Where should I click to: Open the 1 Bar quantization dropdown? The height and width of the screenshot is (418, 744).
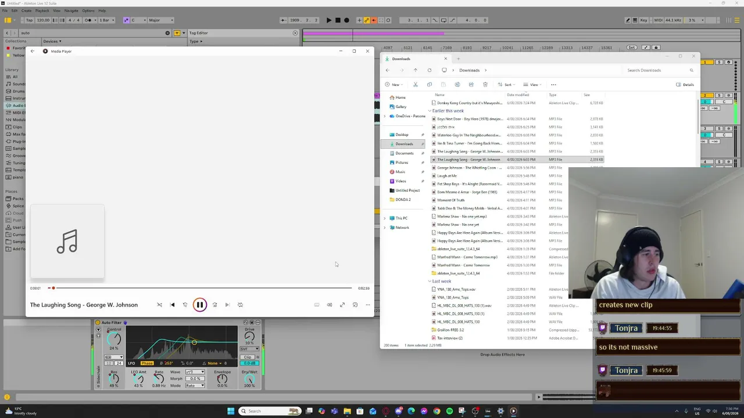click(x=108, y=20)
